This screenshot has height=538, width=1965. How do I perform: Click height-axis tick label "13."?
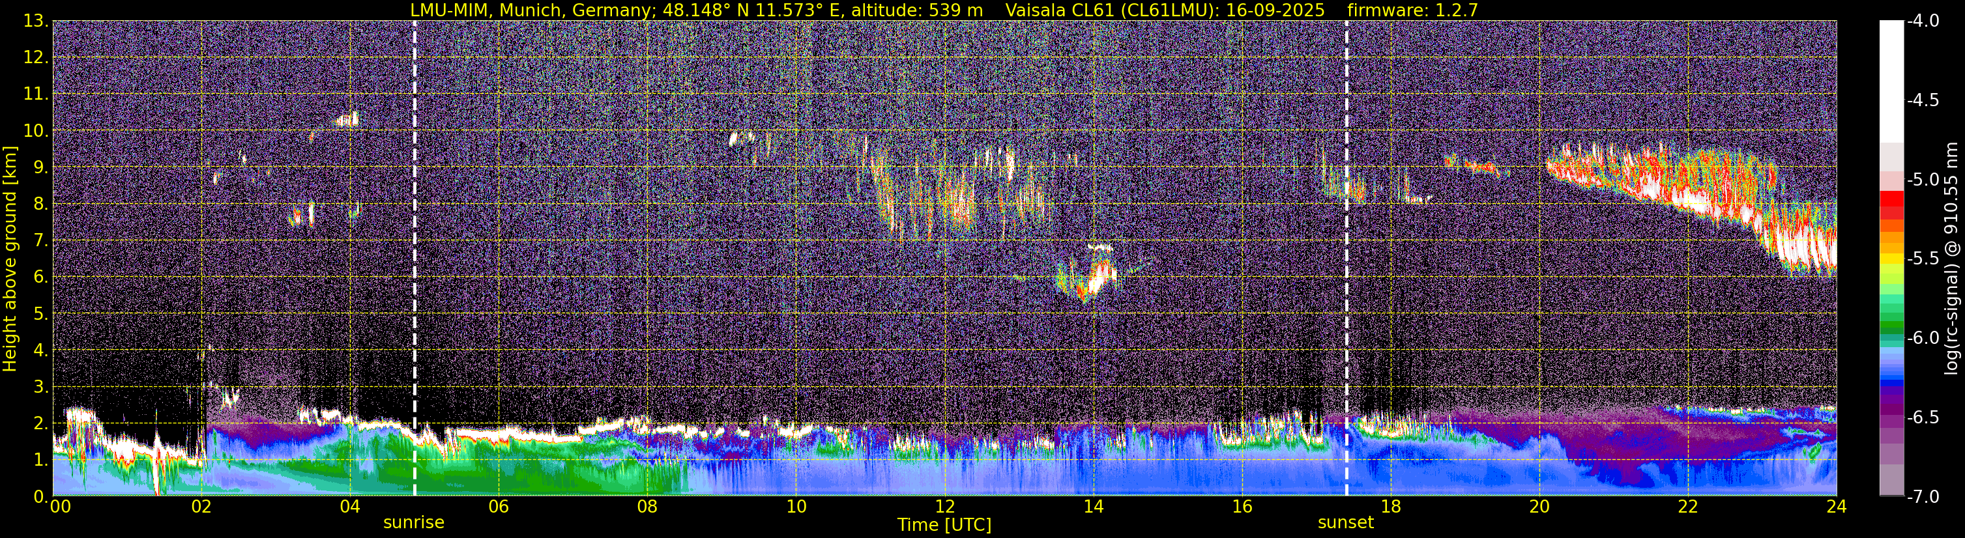[35, 21]
